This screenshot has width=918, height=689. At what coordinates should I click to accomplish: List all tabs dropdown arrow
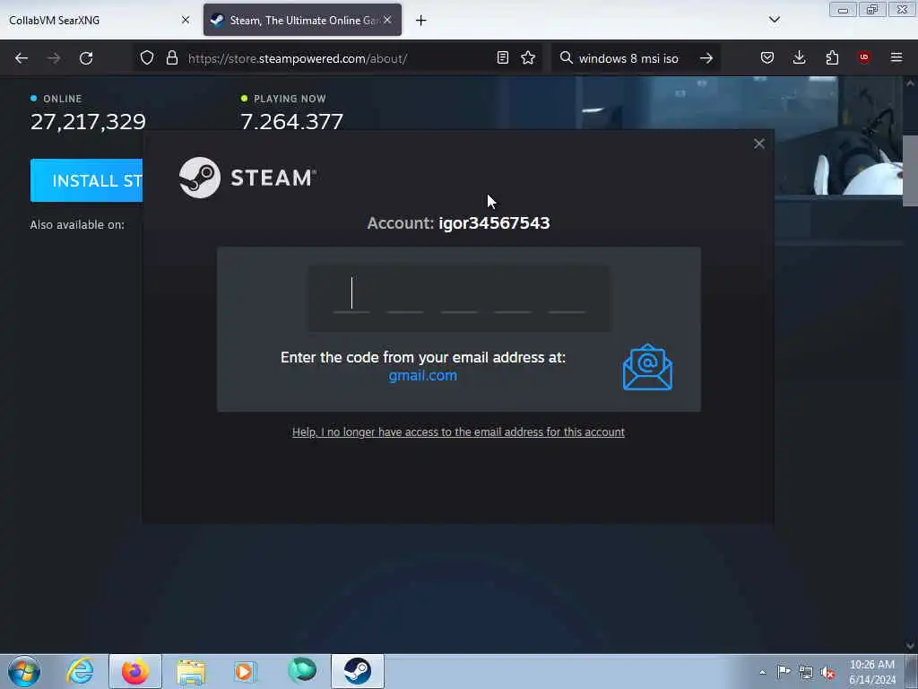click(774, 20)
